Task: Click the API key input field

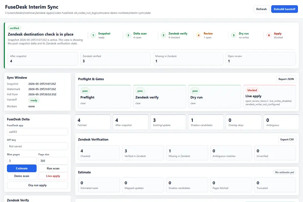Action: point(37,146)
